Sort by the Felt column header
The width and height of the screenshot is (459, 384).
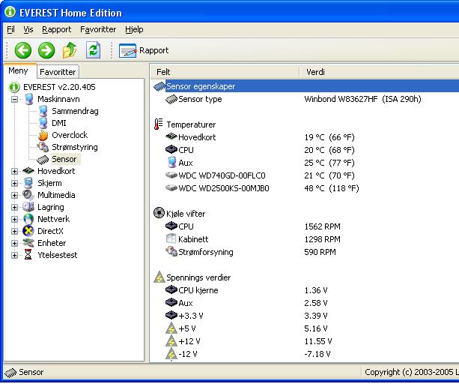tap(225, 72)
